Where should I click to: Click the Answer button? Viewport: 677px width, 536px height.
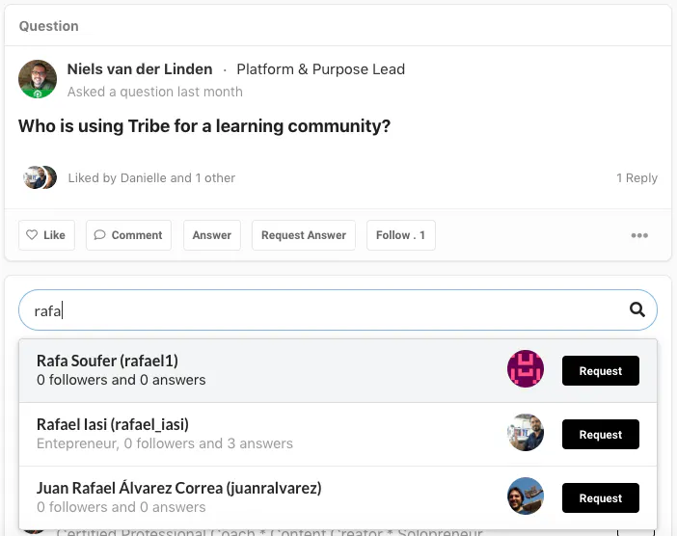tap(212, 235)
